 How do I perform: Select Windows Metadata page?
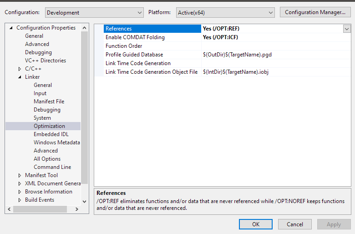[x=56, y=142]
